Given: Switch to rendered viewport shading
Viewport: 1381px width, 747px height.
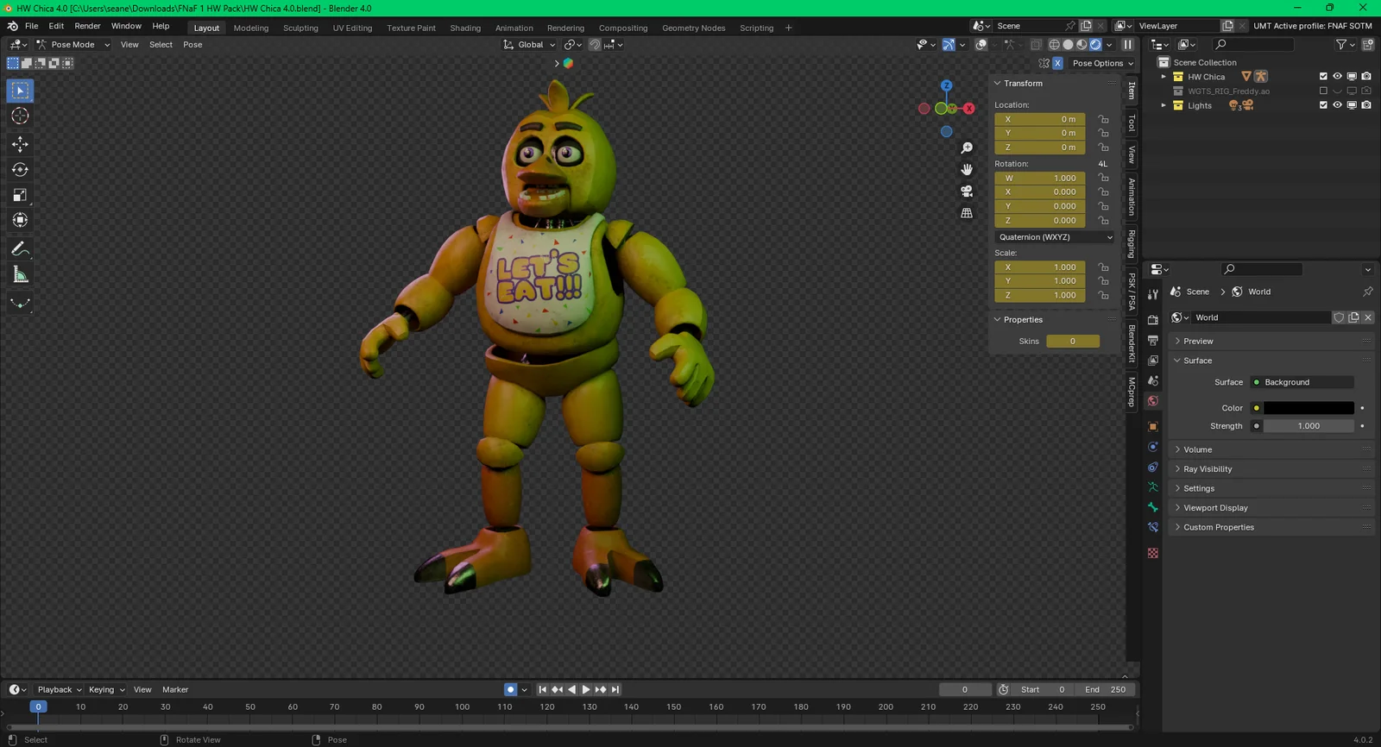Looking at the screenshot, I should click(1095, 45).
